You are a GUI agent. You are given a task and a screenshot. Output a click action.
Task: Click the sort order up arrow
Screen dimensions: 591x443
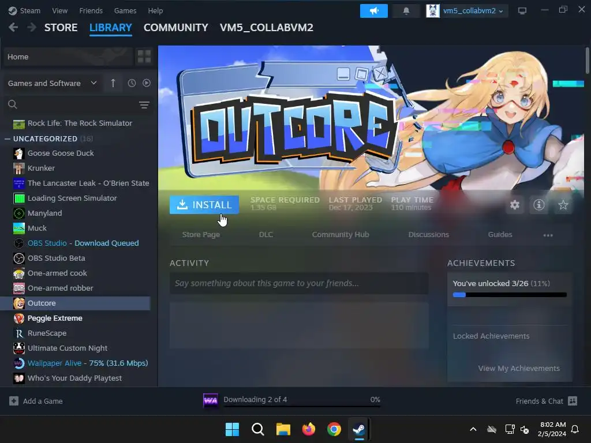coord(113,83)
